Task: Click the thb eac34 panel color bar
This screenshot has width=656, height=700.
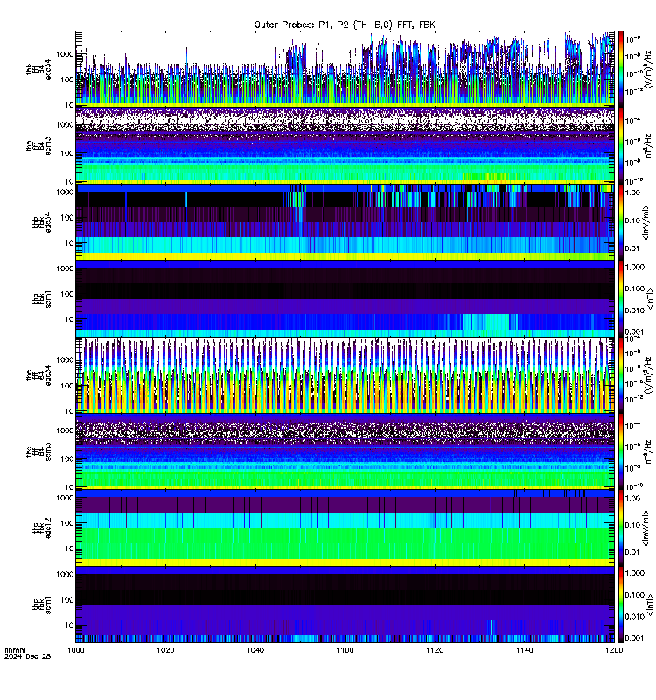Action: pos(621,68)
